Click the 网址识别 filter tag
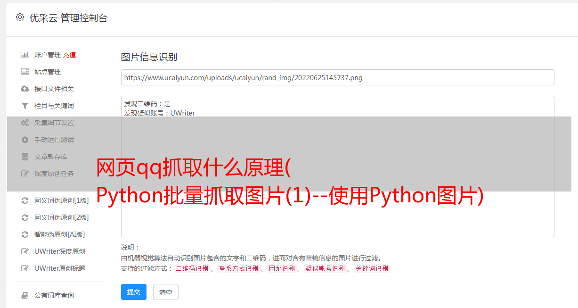The height and width of the screenshot is (308, 578). tap(282, 268)
